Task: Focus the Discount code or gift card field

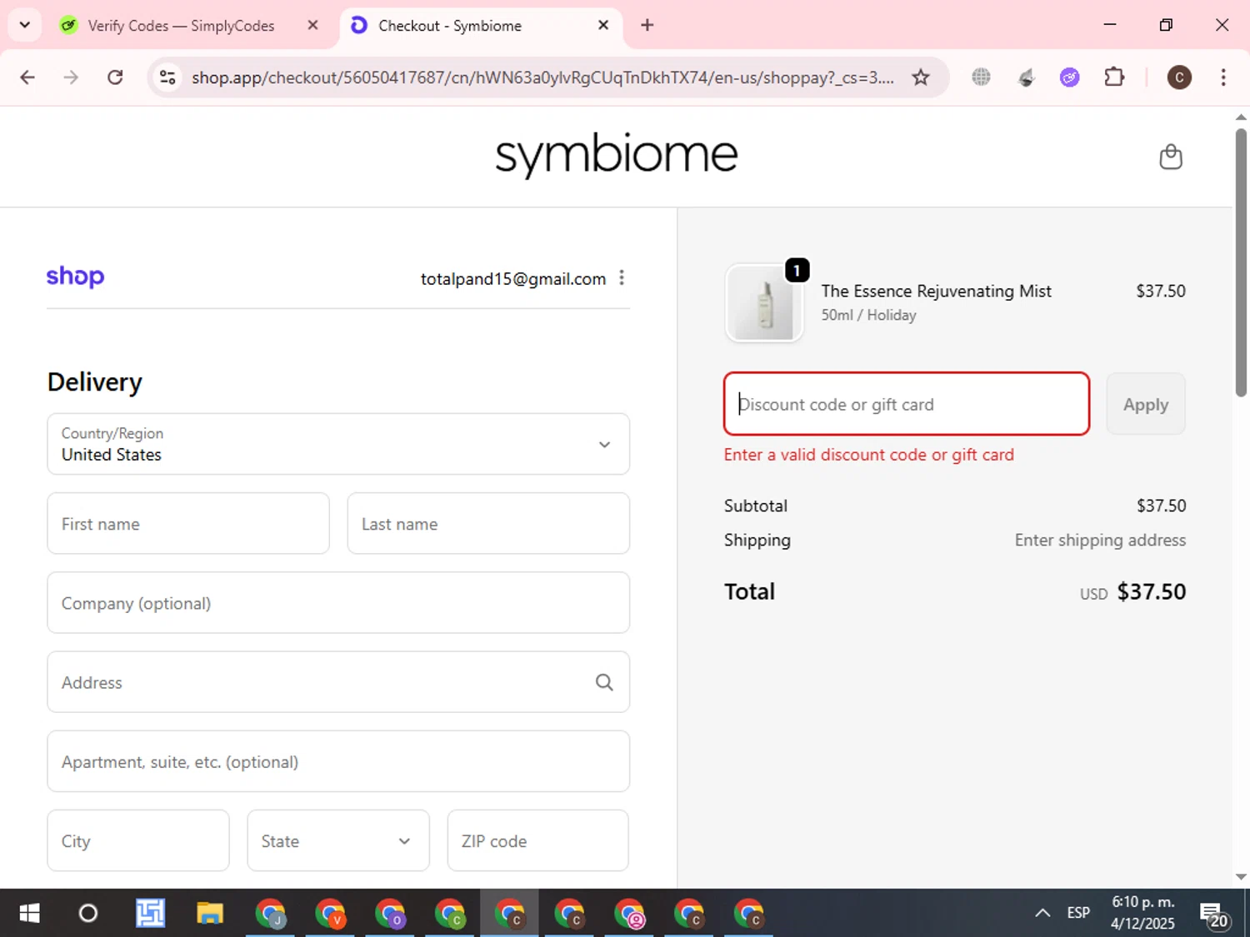Action: click(x=907, y=404)
